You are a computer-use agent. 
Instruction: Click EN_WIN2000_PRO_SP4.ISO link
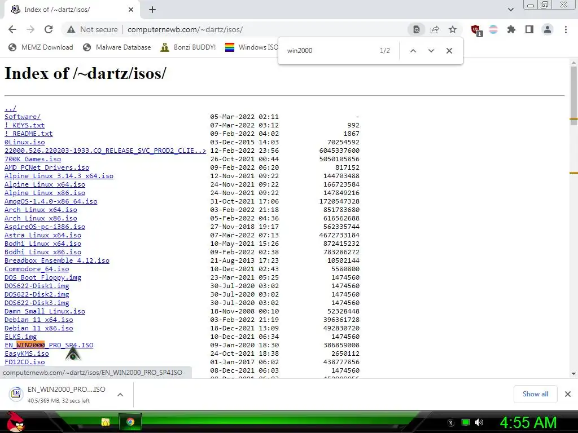pos(49,346)
